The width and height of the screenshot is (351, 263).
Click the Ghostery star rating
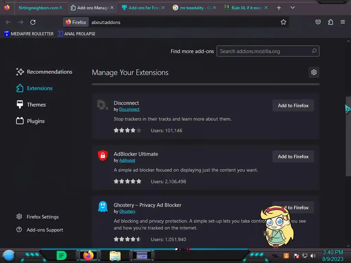coord(128,239)
